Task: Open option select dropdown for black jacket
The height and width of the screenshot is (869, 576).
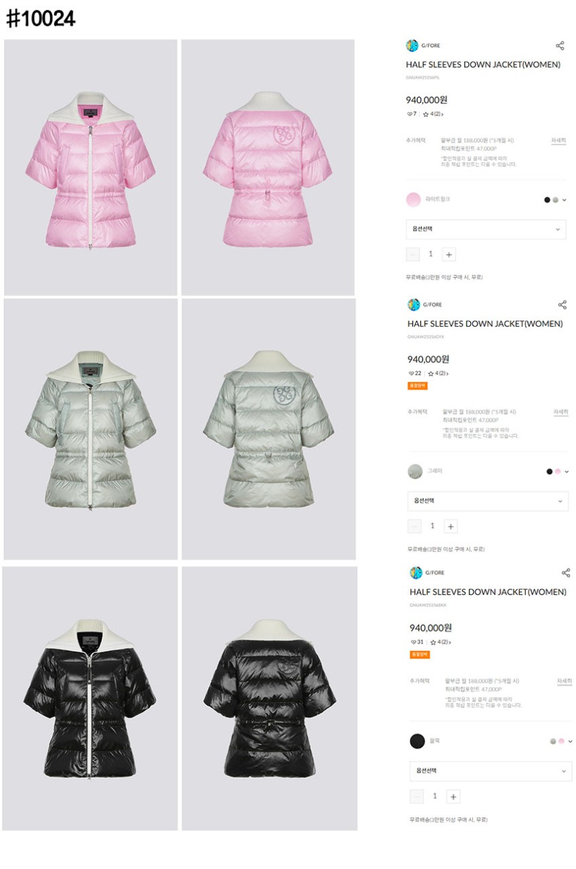Action: pyautogui.click(x=491, y=771)
